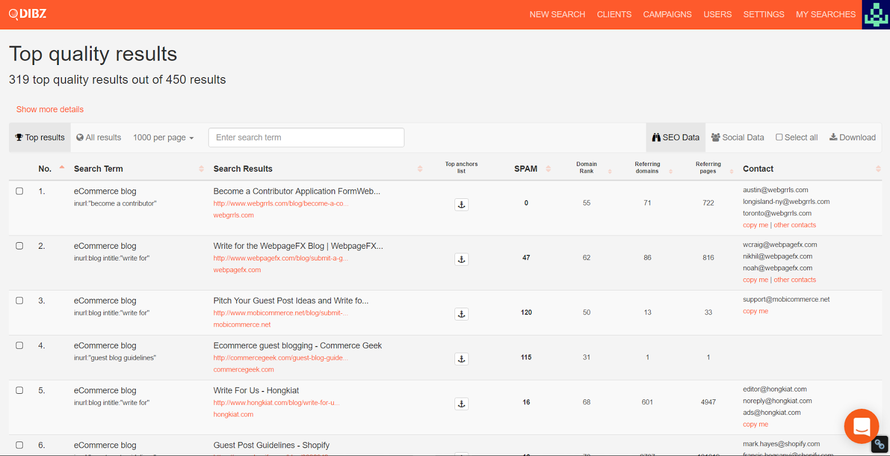Click the email editor@hongkiat.com
Screen dimensions: 890x456
coord(774,389)
